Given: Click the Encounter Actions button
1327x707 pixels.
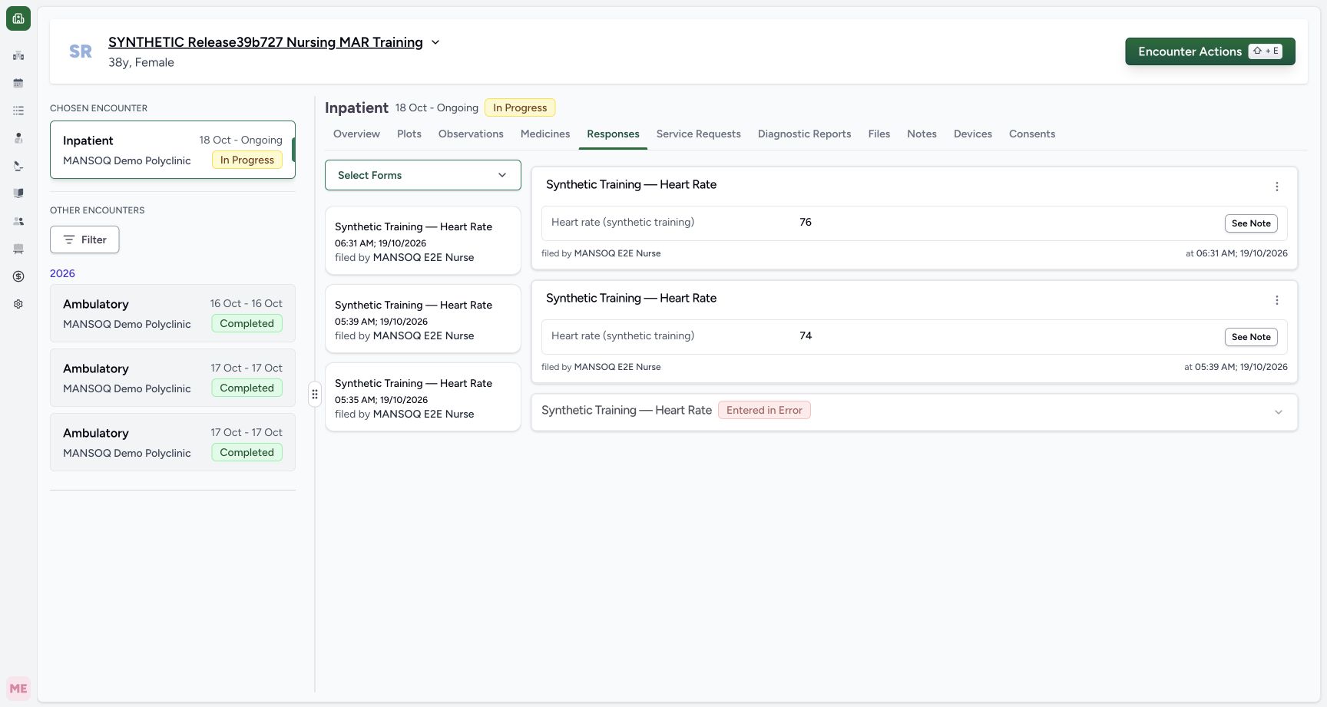Looking at the screenshot, I should (1210, 51).
